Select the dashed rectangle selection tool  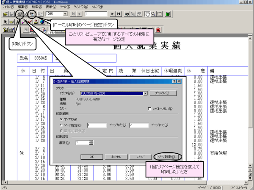point(160,14)
